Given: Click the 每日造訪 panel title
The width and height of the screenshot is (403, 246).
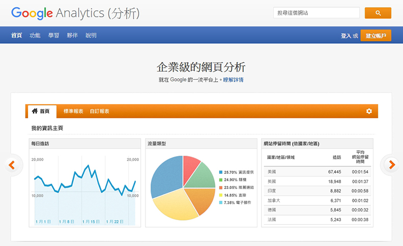Looking at the screenshot, I should click(40, 143).
